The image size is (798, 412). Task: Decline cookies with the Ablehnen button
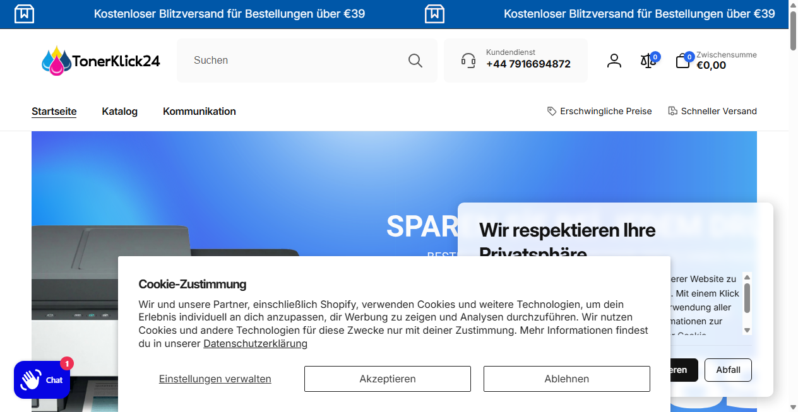pos(566,379)
